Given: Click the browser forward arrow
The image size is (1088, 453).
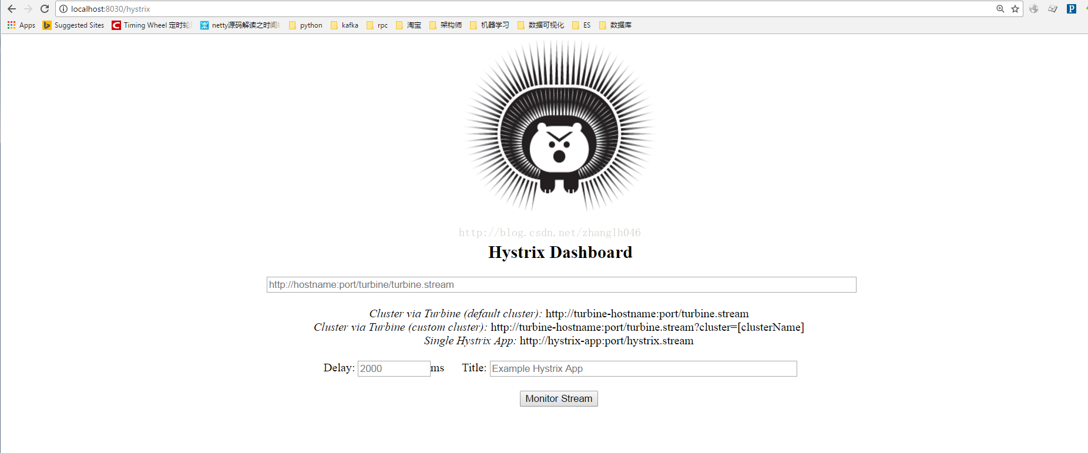Looking at the screenshot, I should [x=28, y=9].
